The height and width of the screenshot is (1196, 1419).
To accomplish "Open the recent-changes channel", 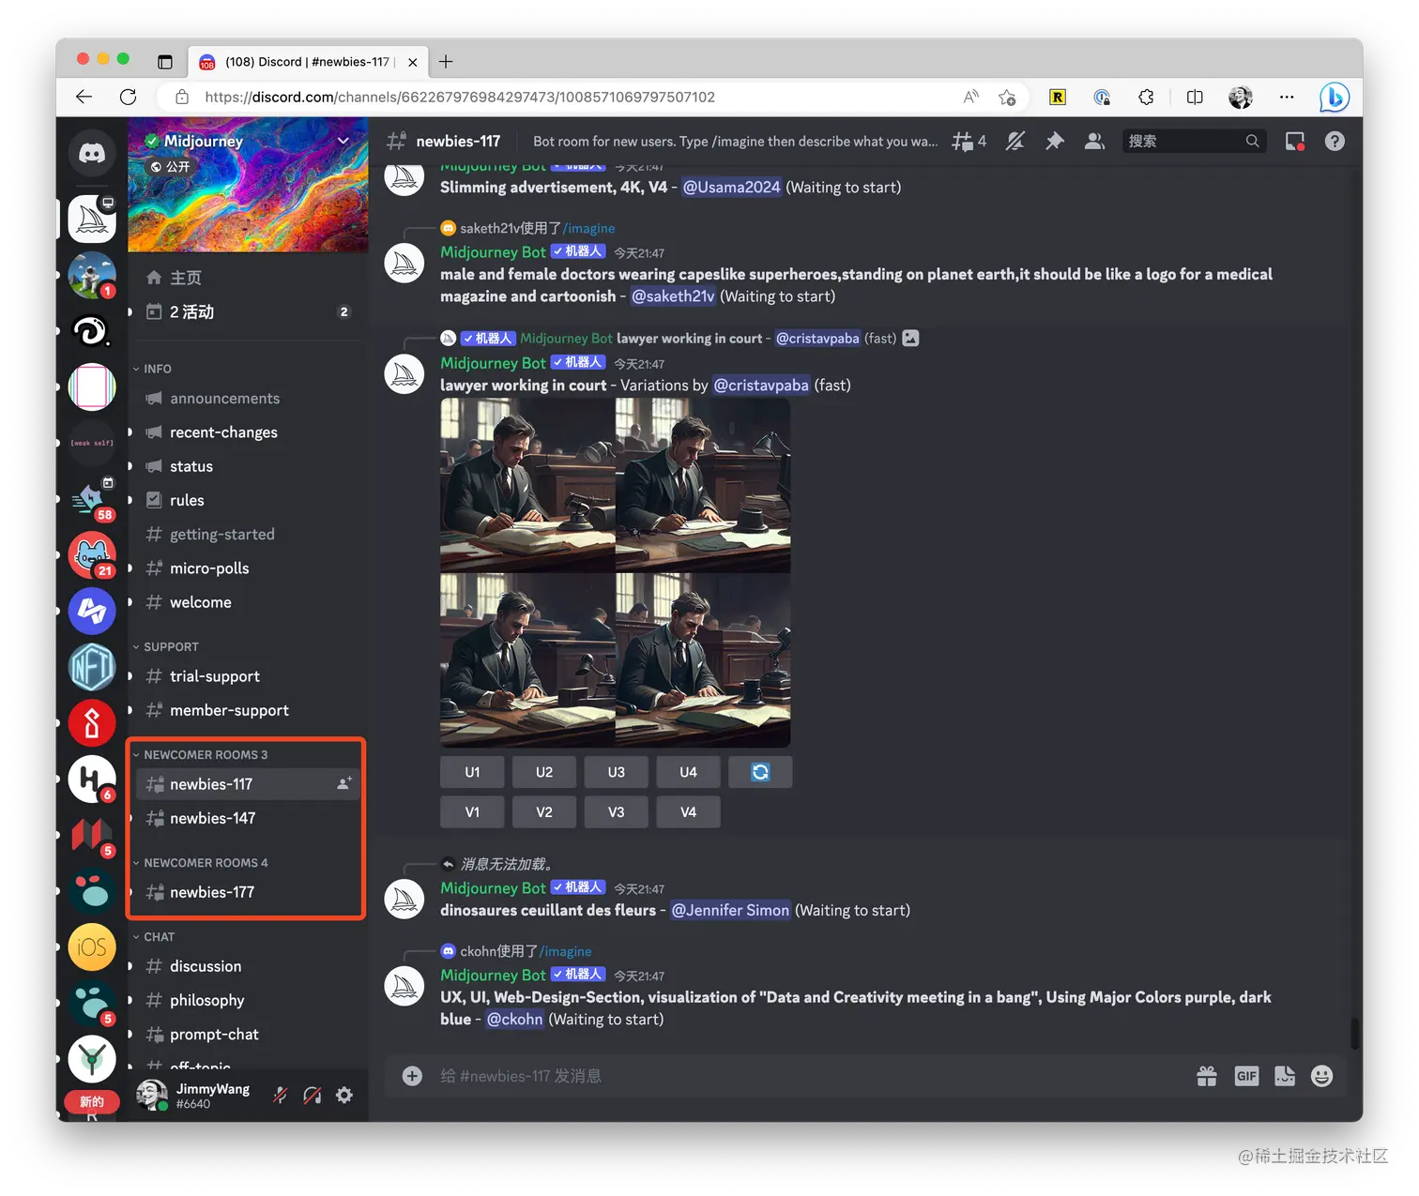I will 249,432.
